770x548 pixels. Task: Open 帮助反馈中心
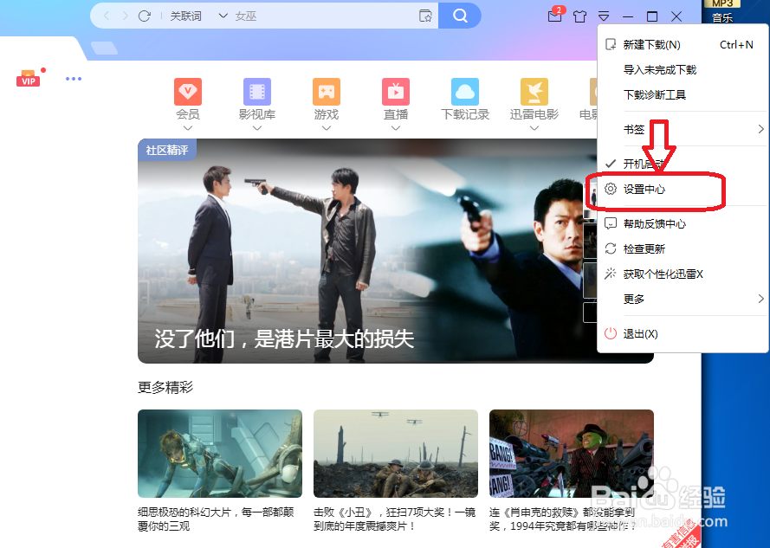683,224
